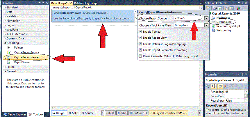Click Solution Explorer Properties toolbar icon
The width and height of the screenshot is (250, 117).
[208, 8]
